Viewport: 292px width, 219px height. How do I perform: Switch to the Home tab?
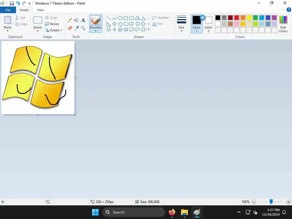point(24,10)
